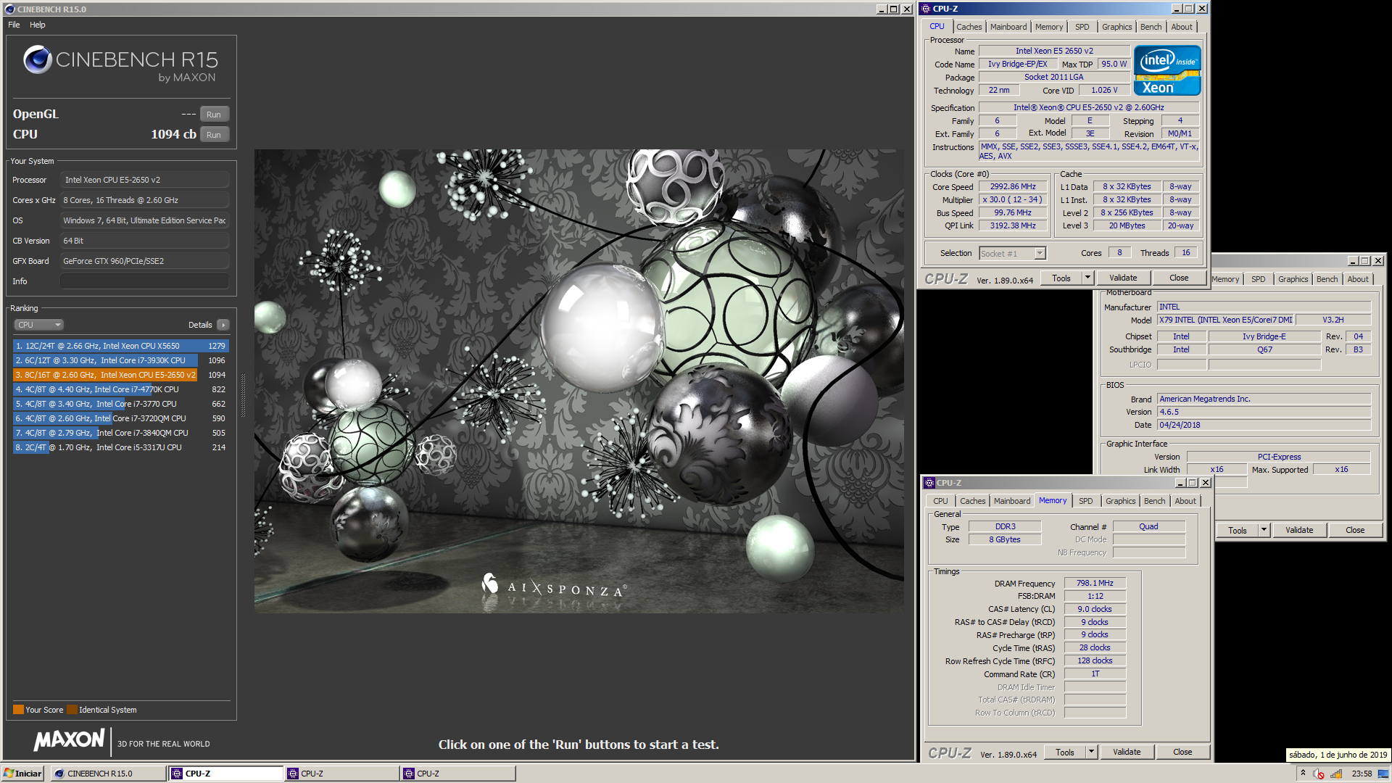Open Graphics tab in top CPU-Z window
This screenshot has height=783, width=1392.
(1117, 27)
